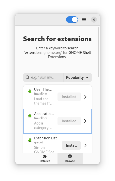115x181 pixels.
Task: Click the globe icon on Browse tab
Action: [70, 156]
